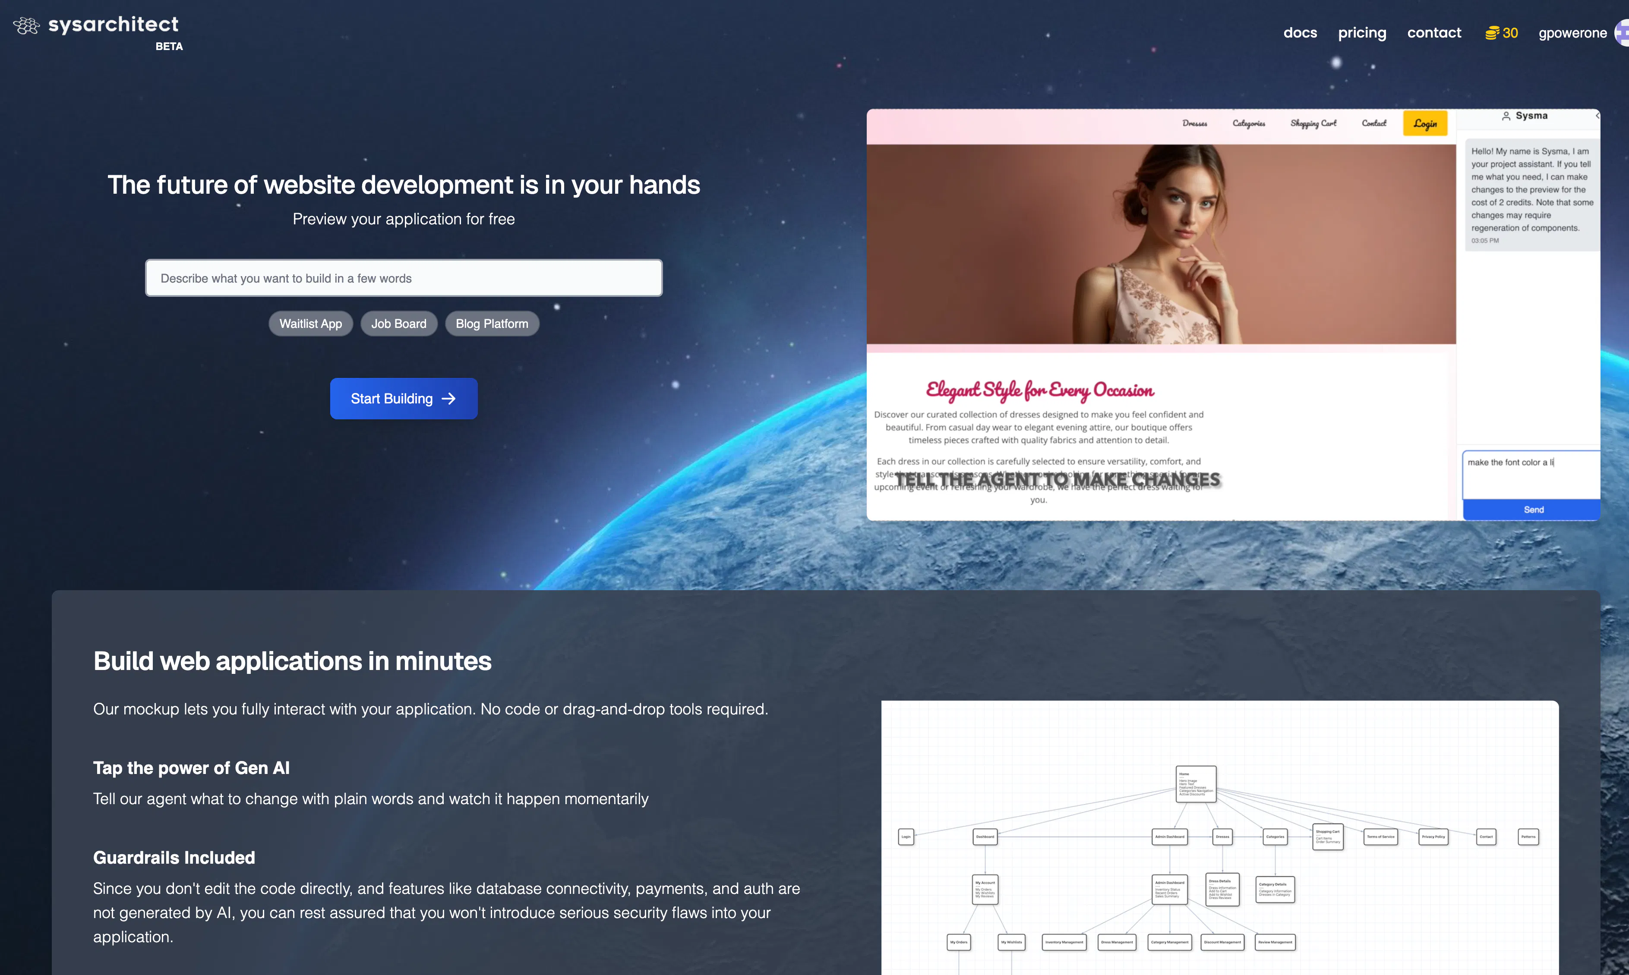Click the 'Preview your application for free' text
1629x975 pixels.
pyautogui.click(x=404, y=220)
